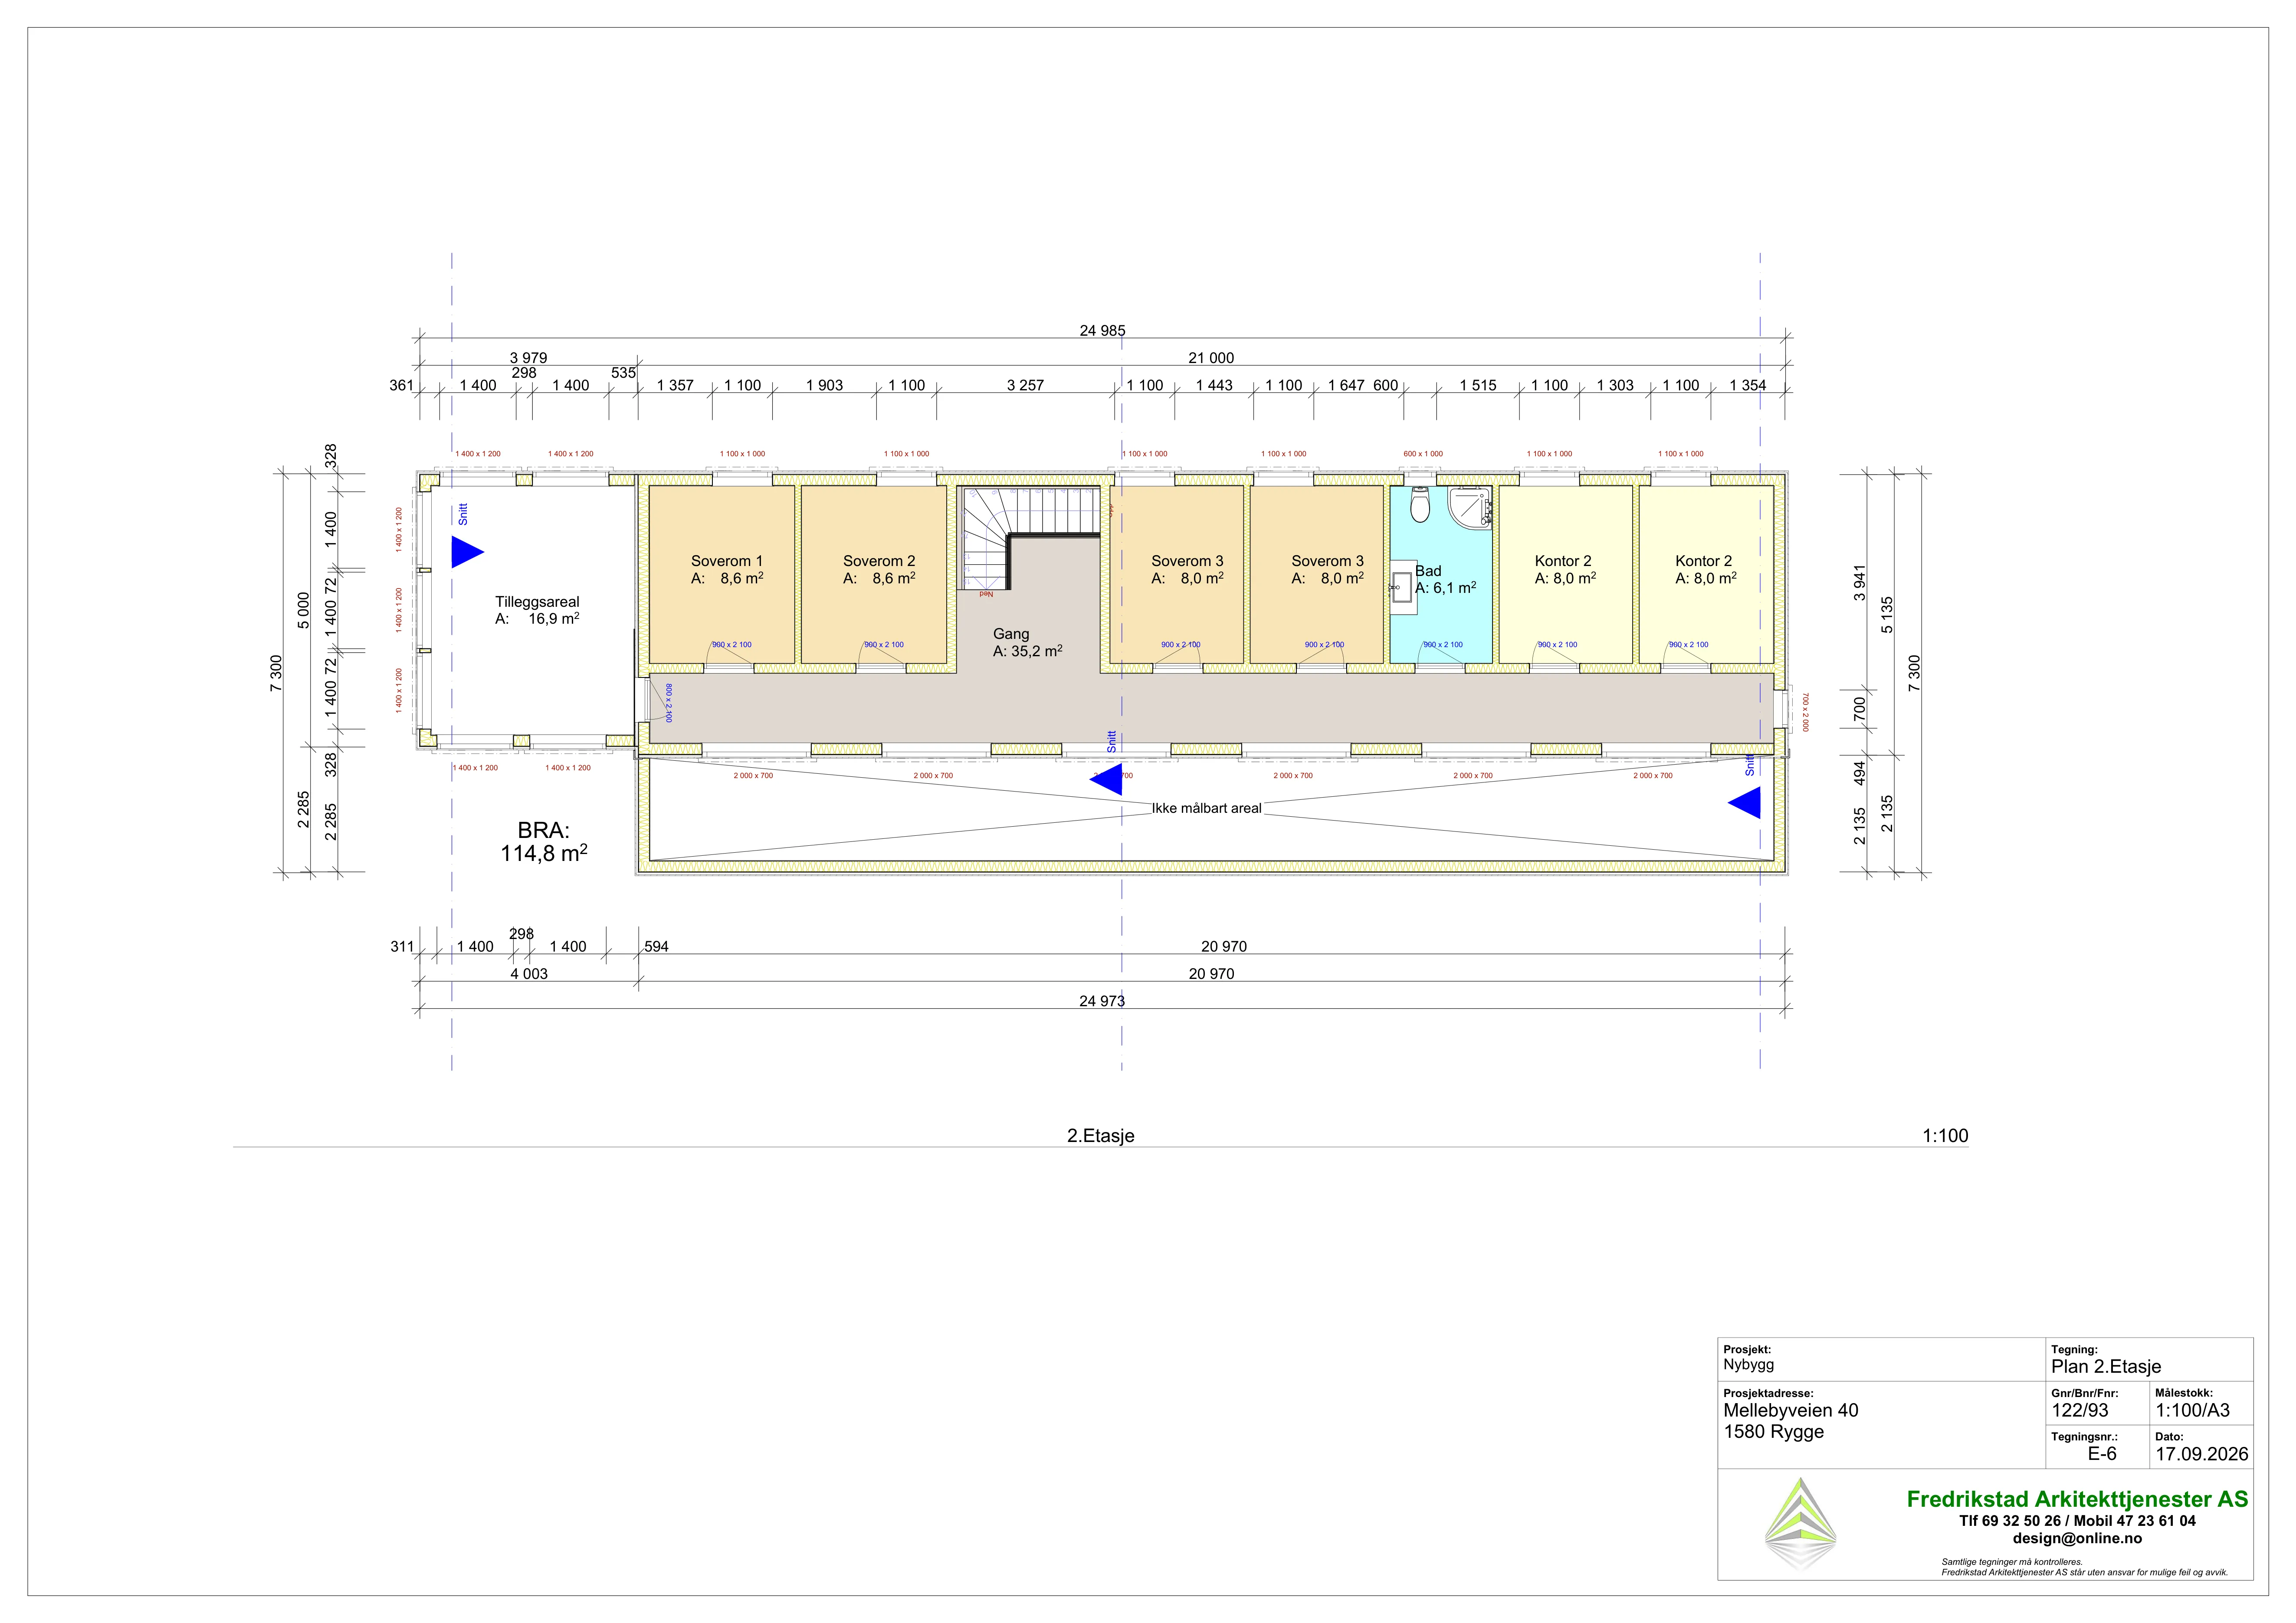Select the BRA 114,8 m² total area text
Viewport: 2296px width, 1623px height.
(544, 841)
